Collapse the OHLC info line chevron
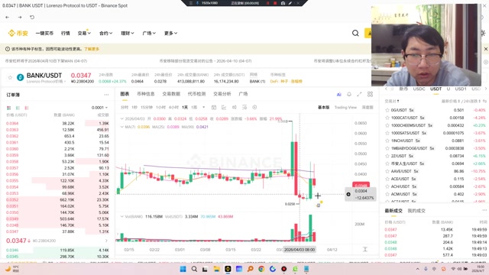 122,119
